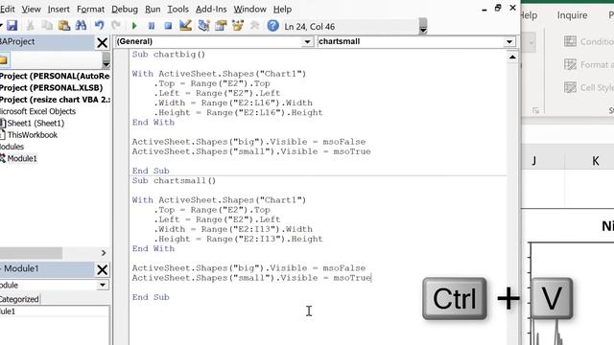Image resolution: width=614 pixels, height=345 pixels.
Task: Select Project (PERSONAL.XLSB) node
Action: [51, 87]
